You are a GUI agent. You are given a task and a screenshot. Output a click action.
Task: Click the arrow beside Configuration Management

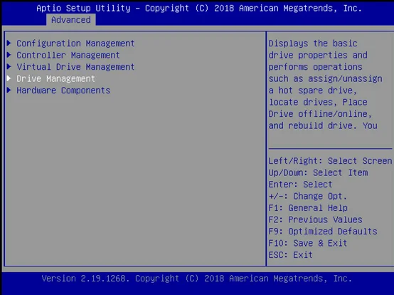(9, 43)
